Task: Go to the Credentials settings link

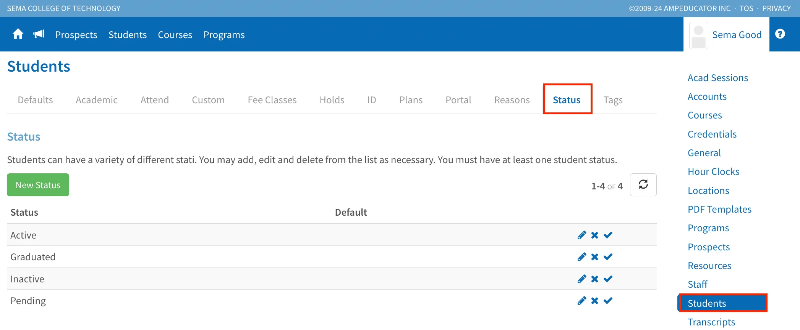Action: click(x=712, y=134)
